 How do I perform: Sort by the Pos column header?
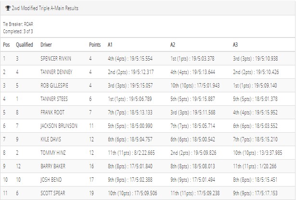(x=6, y=45)
